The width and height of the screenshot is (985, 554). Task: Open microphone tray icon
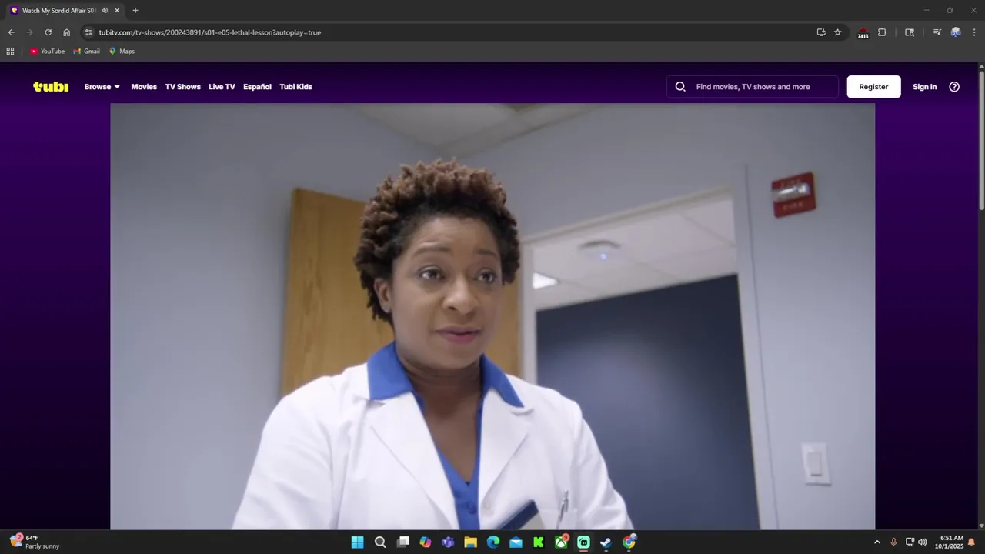(x=893, y=542)
